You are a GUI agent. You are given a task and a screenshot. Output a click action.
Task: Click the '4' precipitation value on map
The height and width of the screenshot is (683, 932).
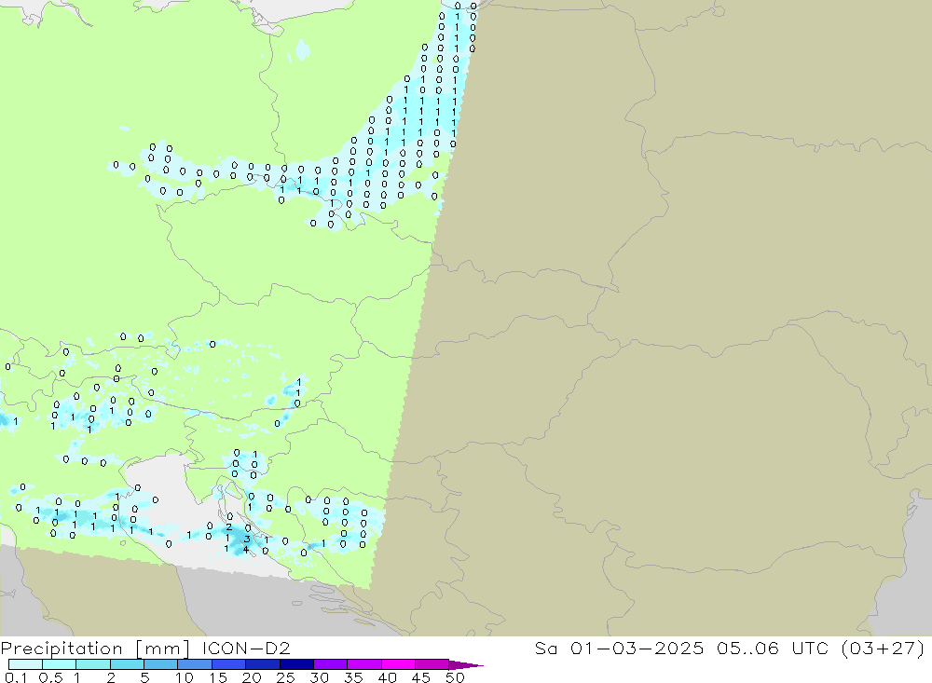point(245,550)
